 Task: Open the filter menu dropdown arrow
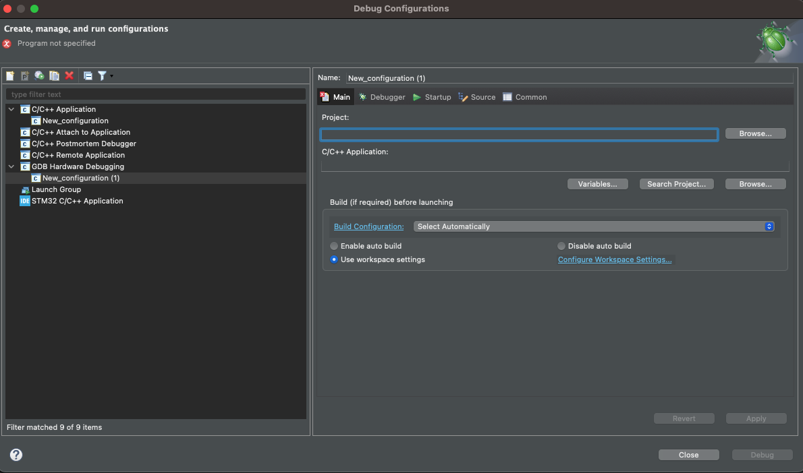113,75
